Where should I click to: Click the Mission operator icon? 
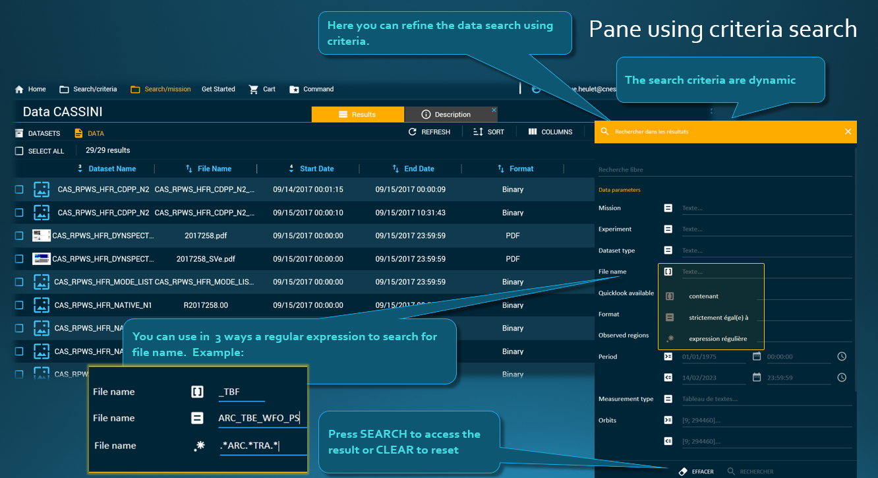click(x=668, y=208)
